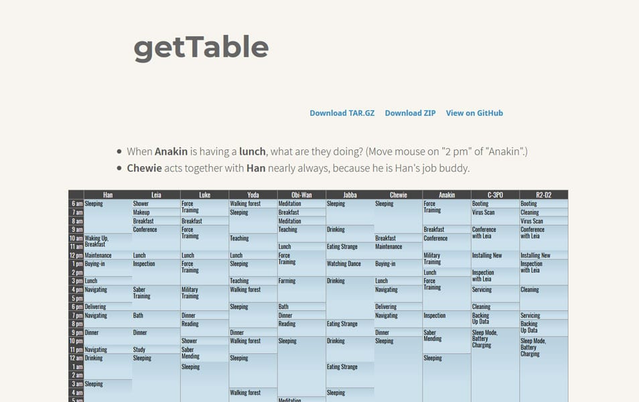Viewport: 639px width, 402px height.
Task: Select Jabba's Watching Dance cell
Action: pyautogui.click(x=350, y=267)
